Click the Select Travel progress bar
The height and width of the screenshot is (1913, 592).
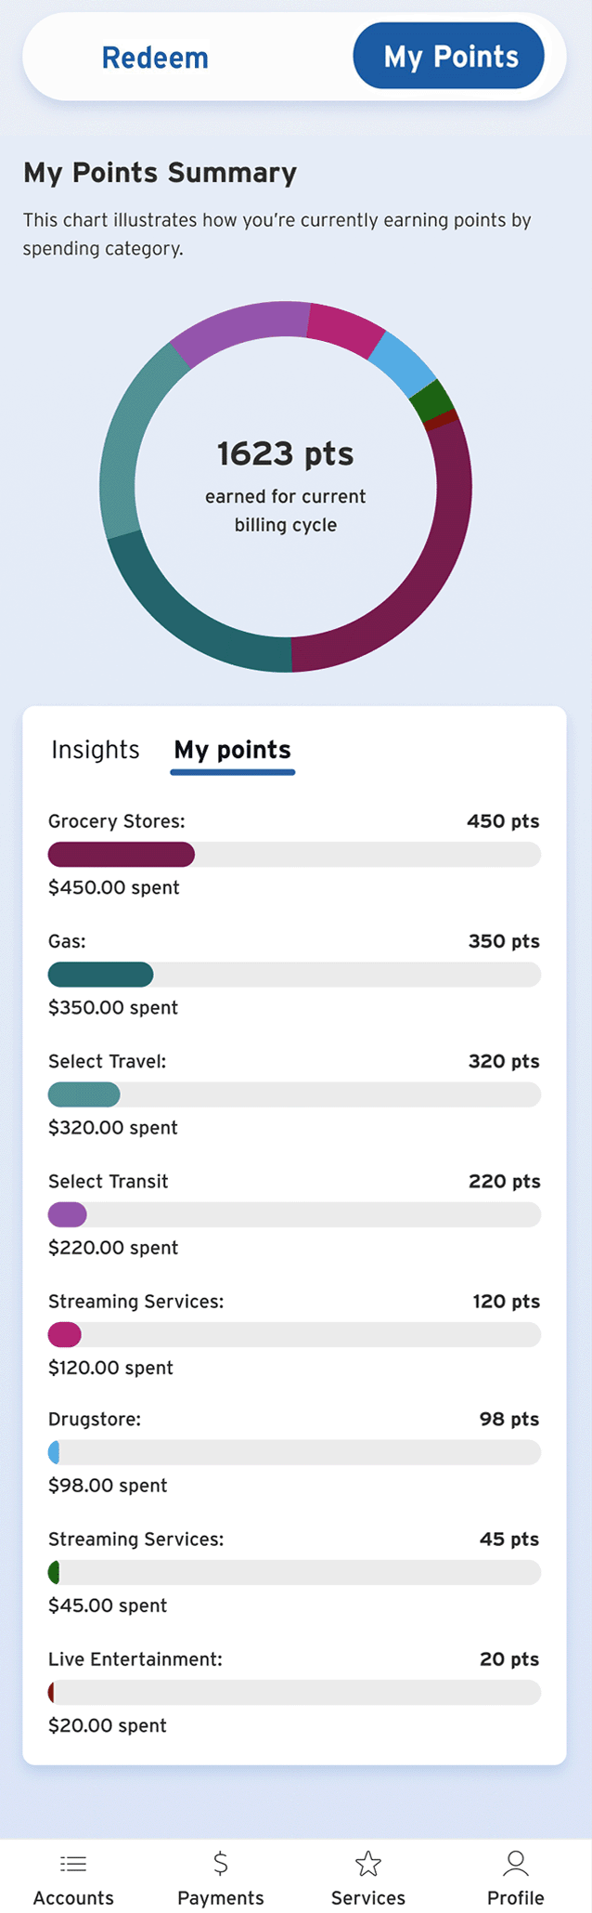point(294,1094)
